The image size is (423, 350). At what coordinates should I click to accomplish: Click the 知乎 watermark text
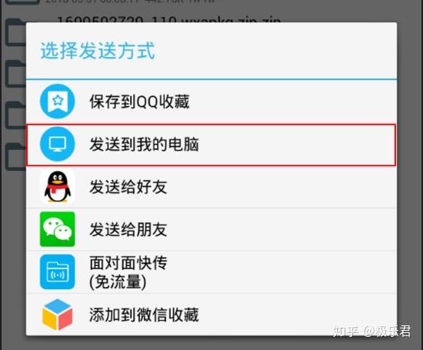[x=345, y=331]
